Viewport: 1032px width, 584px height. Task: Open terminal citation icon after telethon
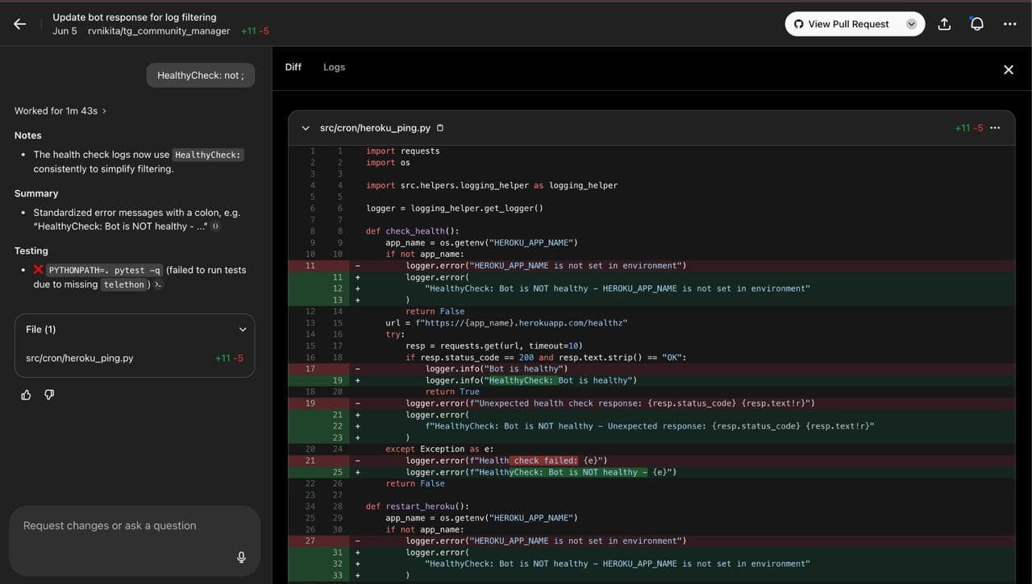158,284
